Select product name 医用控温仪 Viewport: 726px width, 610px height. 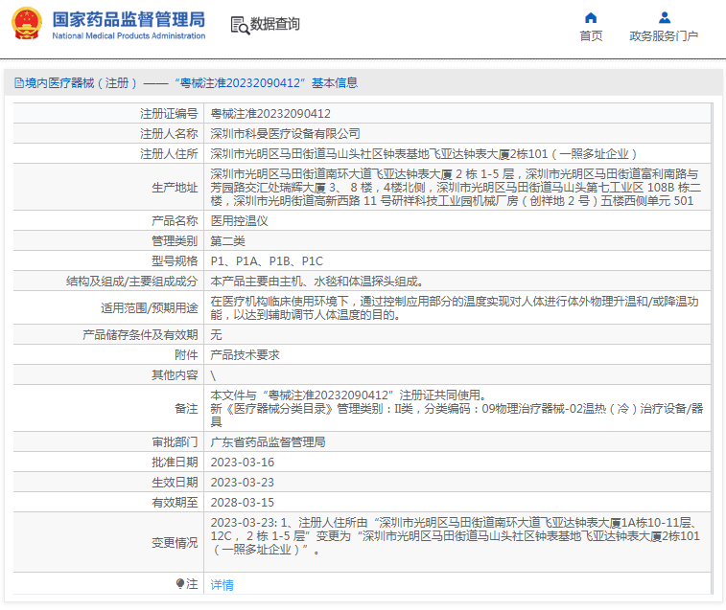(240, 220)
